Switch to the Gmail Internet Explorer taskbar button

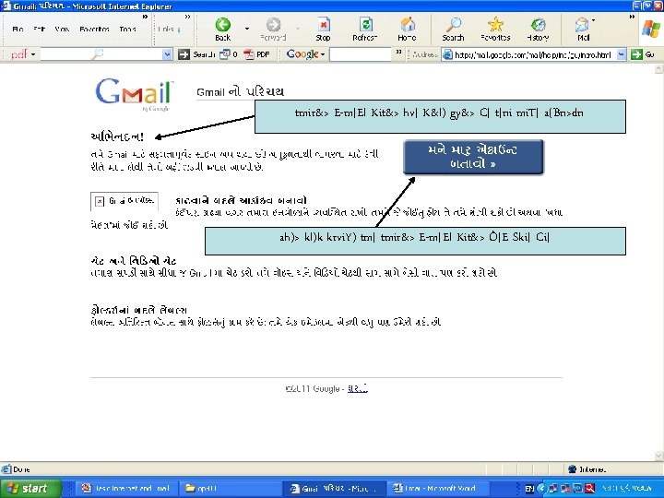[x=335, y=488]
